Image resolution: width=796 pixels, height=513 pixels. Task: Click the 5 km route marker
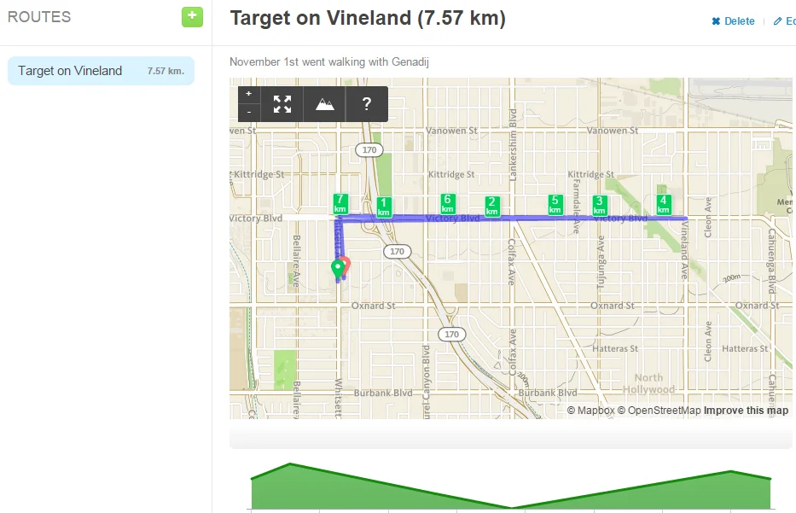pos(555,204)
